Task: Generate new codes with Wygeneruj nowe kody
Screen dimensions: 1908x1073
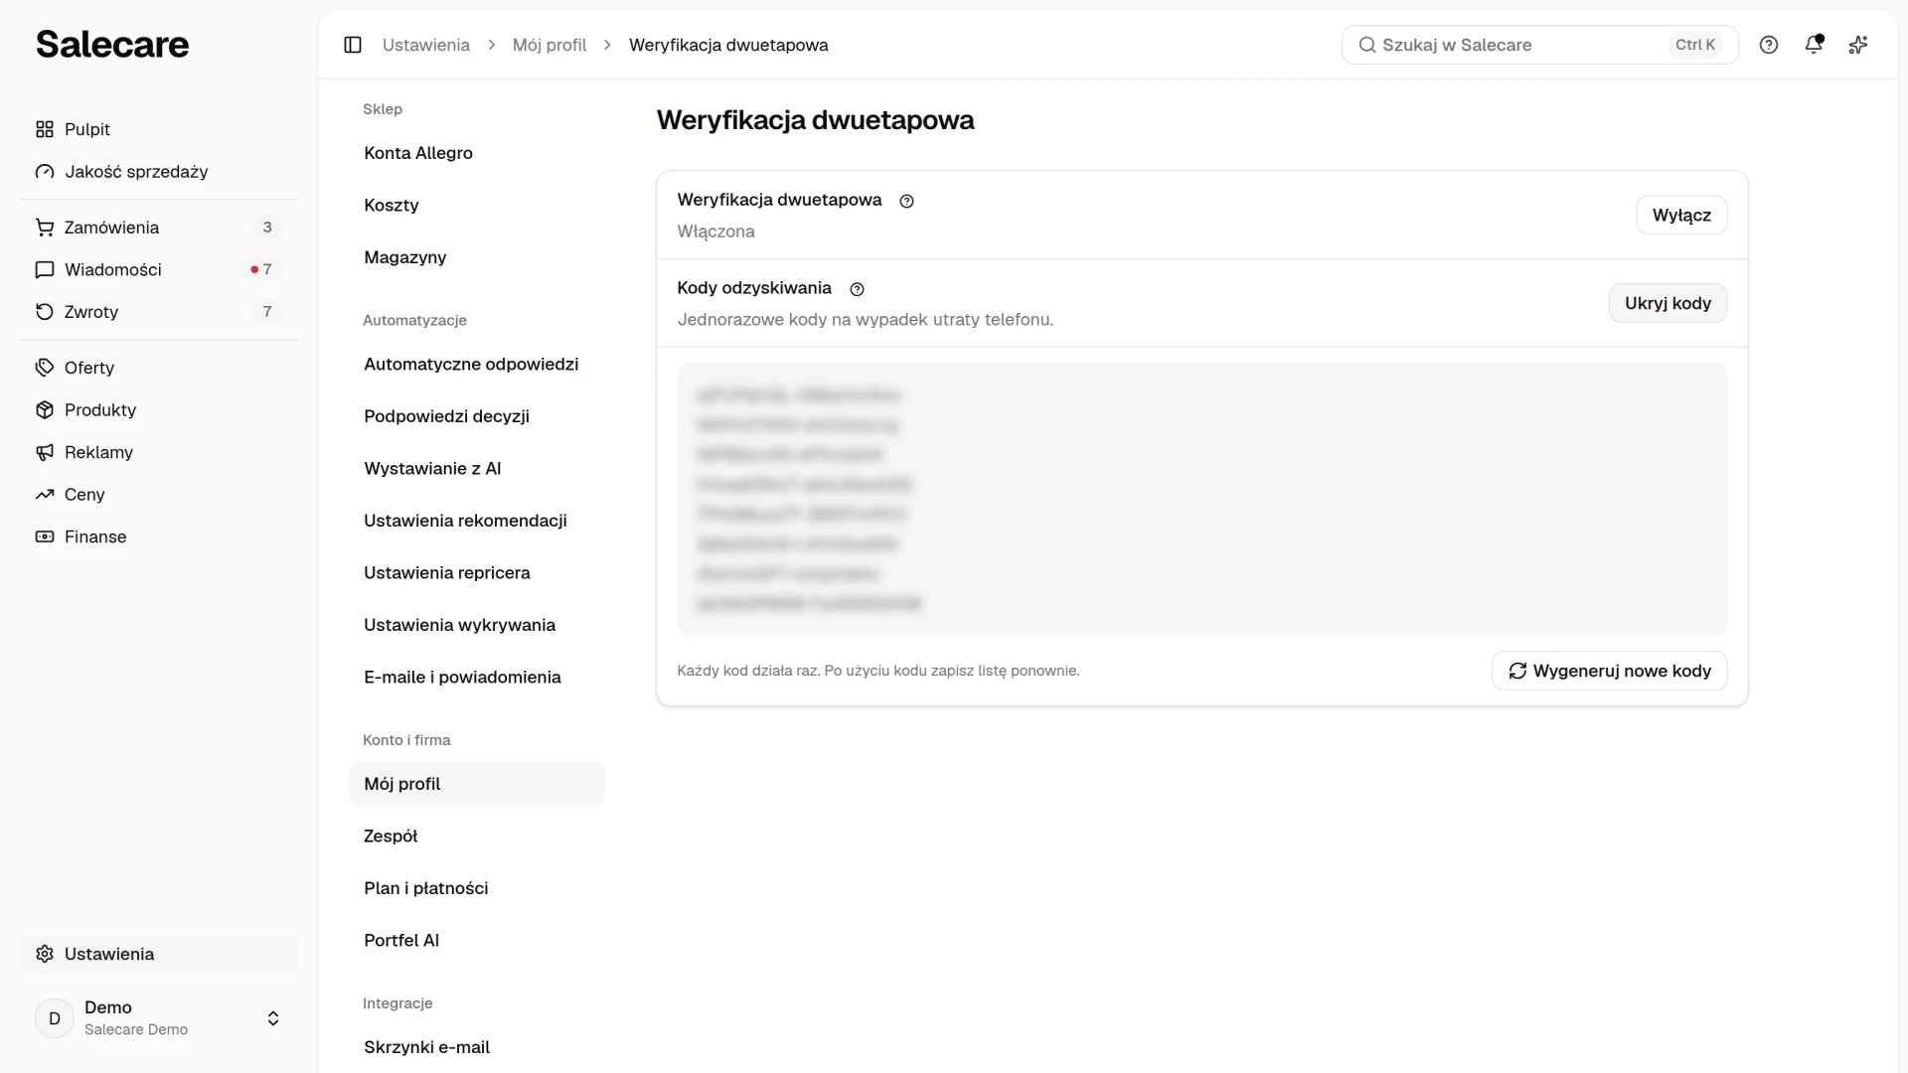Action: pos(1609,671)
